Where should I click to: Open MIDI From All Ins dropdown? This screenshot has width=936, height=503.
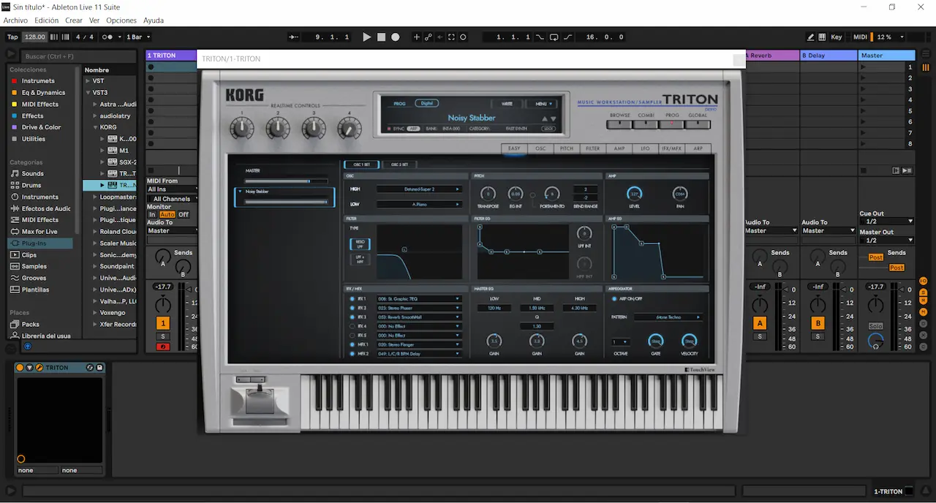click(173, 189)
